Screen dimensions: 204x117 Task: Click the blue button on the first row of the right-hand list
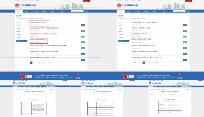(x=185, y=25)
